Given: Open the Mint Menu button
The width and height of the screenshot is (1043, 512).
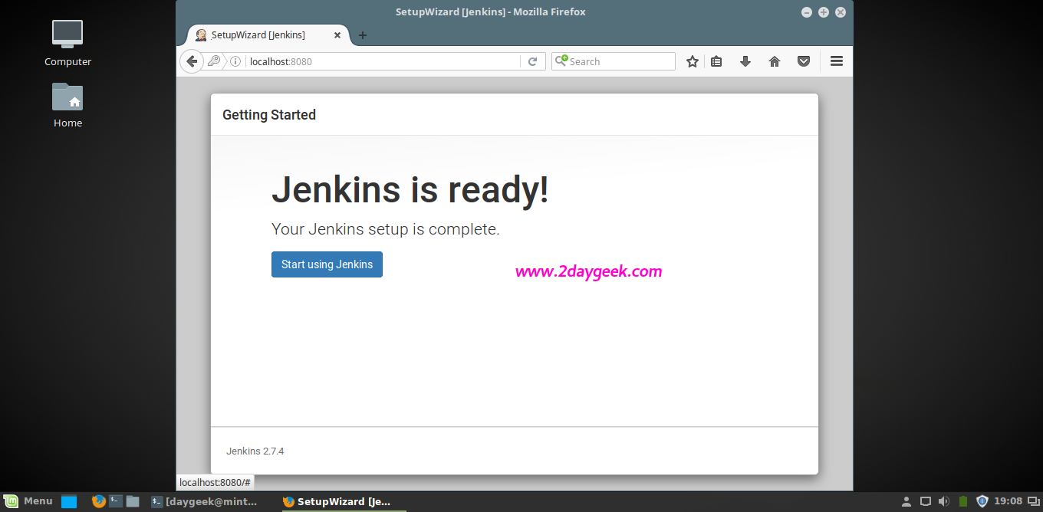Looking at the screenshot, I should pos(28,501).
